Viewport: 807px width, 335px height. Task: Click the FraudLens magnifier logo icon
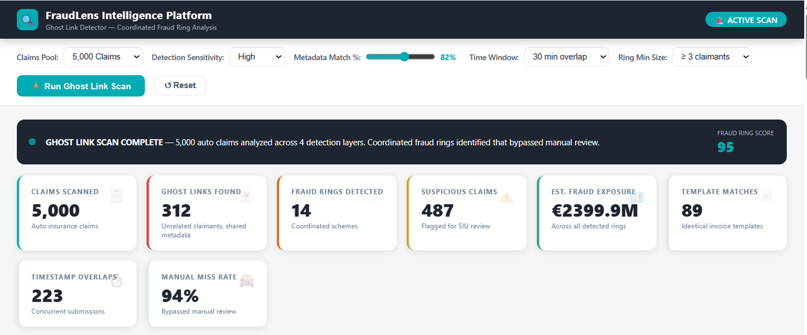[28, 20]
